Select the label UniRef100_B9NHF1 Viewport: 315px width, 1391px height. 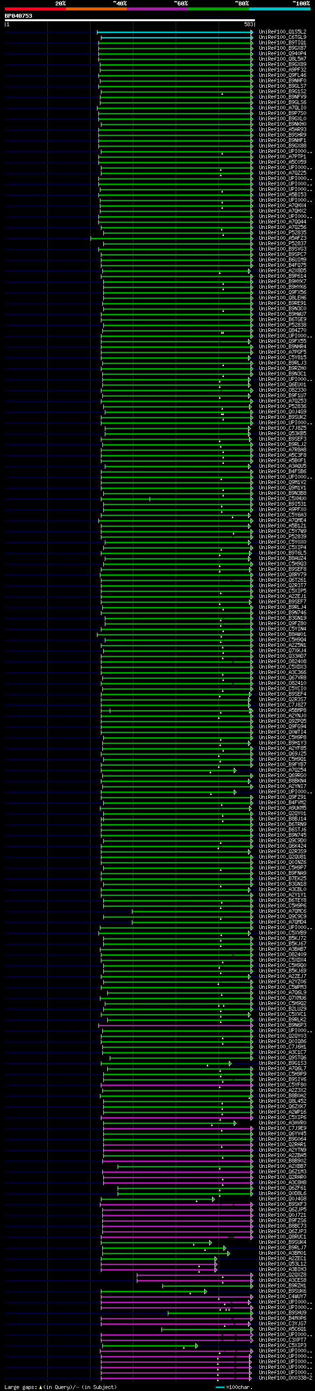pyautogui.click(x=283, y=141)
